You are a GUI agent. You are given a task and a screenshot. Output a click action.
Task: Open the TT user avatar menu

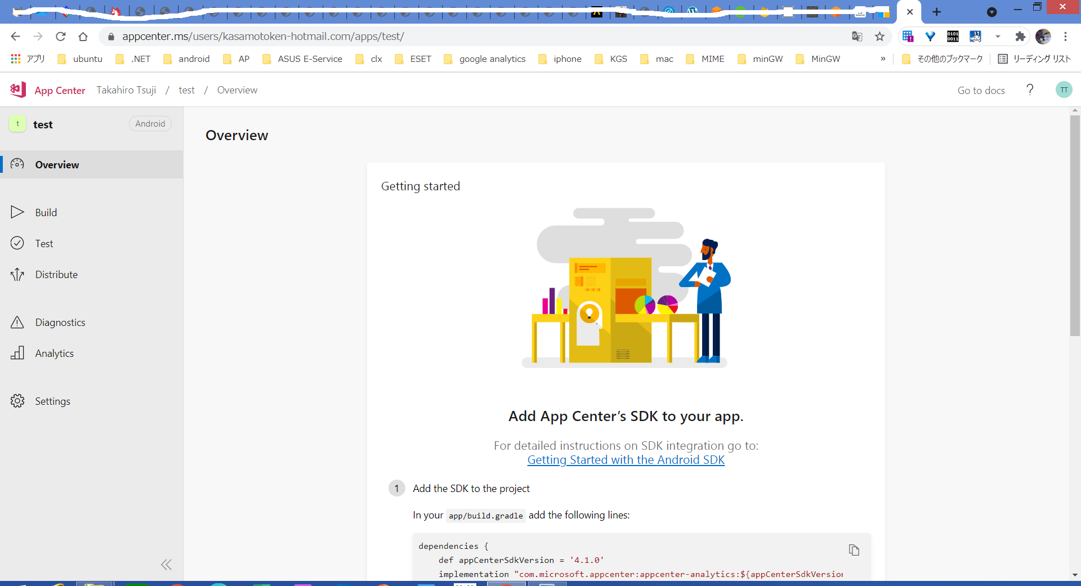pyautogui.click(x=1064, y=90)
